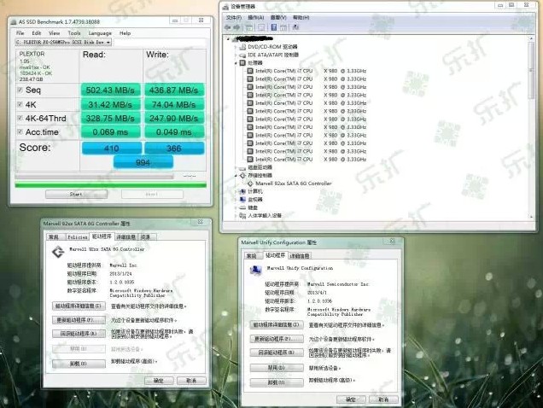Viewport: 543px width, 408px height.
Task: Expand the 人体学输入设备 tree node
Action: pos(236,216)
